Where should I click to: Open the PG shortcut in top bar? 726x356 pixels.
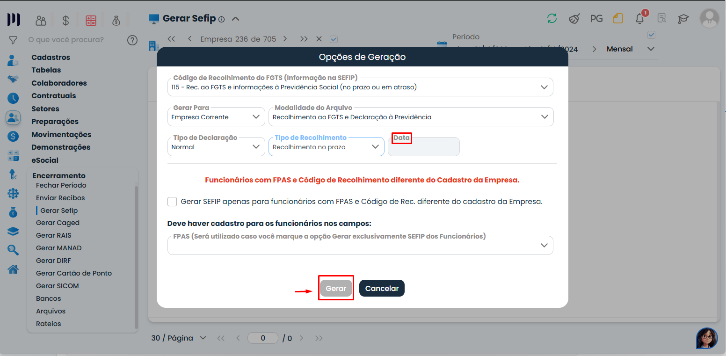click(x=596, y=19)
